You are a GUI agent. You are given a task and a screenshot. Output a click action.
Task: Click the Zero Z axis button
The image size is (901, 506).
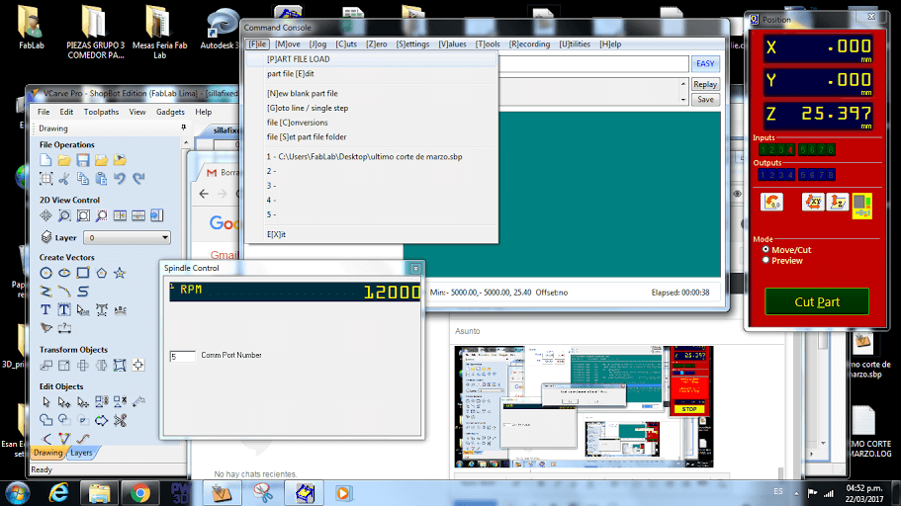tap(838, 203)
